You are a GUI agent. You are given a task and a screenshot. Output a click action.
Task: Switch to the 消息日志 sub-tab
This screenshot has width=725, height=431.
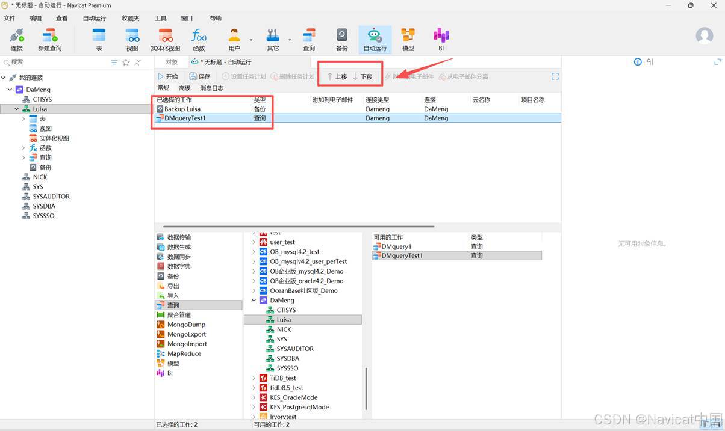pos(211,88)
